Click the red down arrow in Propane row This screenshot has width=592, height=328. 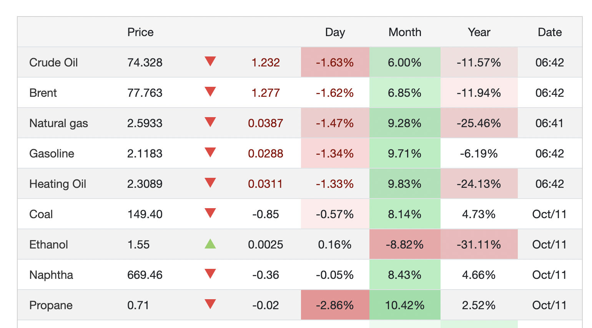(210, 304)
